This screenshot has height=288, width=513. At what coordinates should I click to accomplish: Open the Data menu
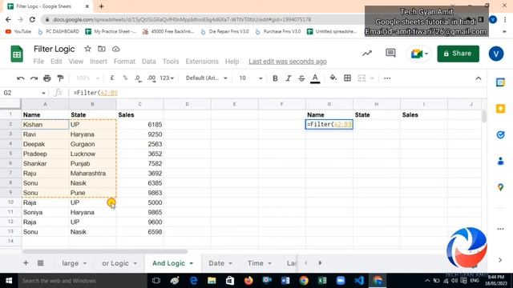click(149, 62)
